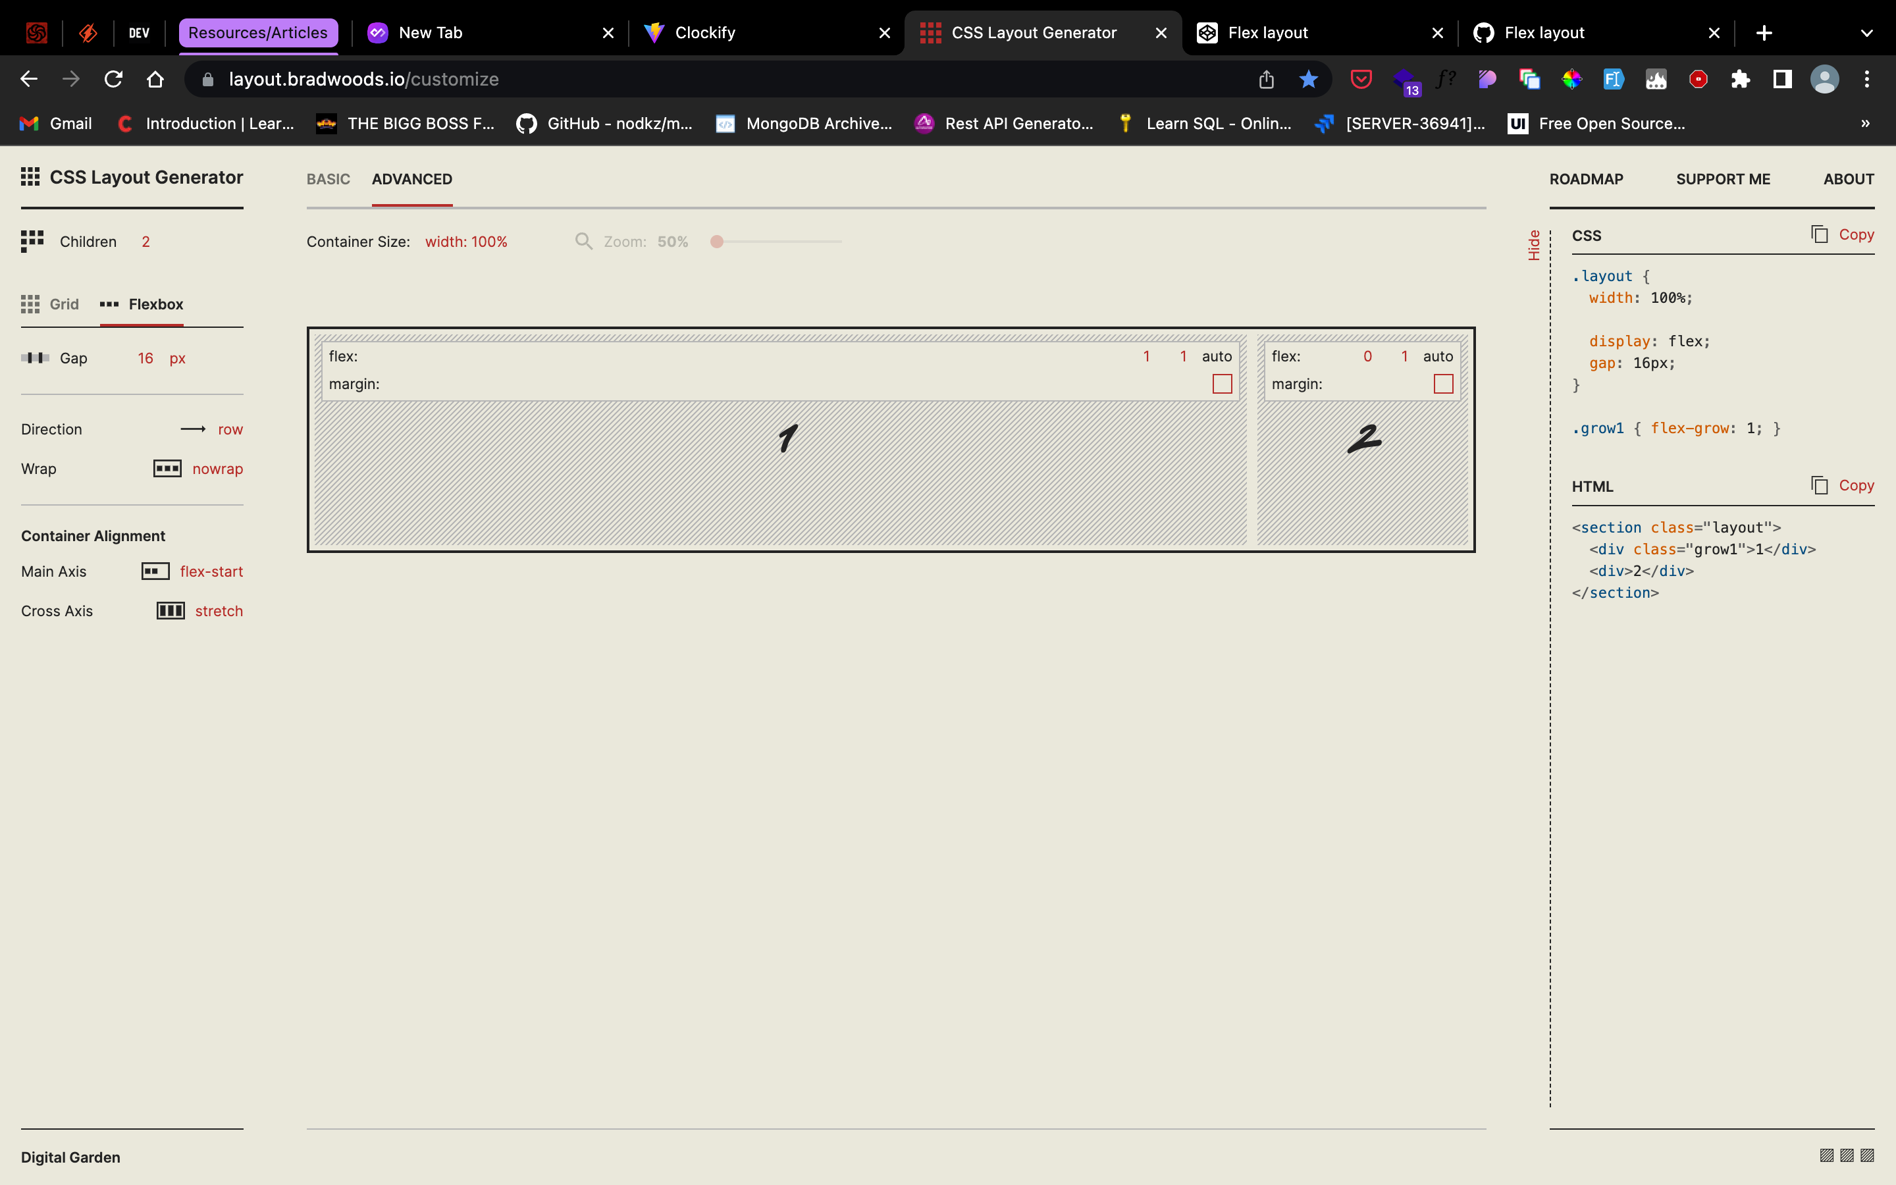1896x1185 pixels.
Task: Adjust the Zoom percentage slider
Action: (716, 242)
